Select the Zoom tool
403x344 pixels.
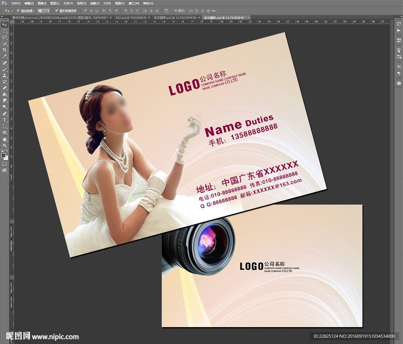5,145
